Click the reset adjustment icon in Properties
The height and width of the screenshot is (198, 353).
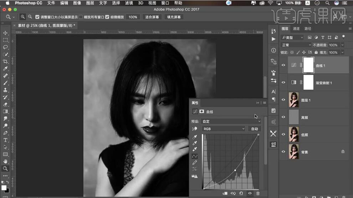coord(241,193)
